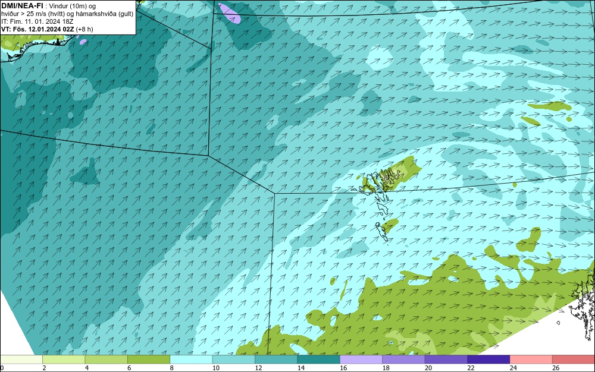Click the "VT: Fös. 12.01.2024 02Z" line
The height and width of the screenshot is (372, 595).
click(x=37, y=29)
